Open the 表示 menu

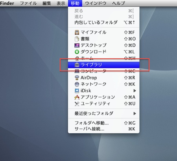tap(61, 3)
